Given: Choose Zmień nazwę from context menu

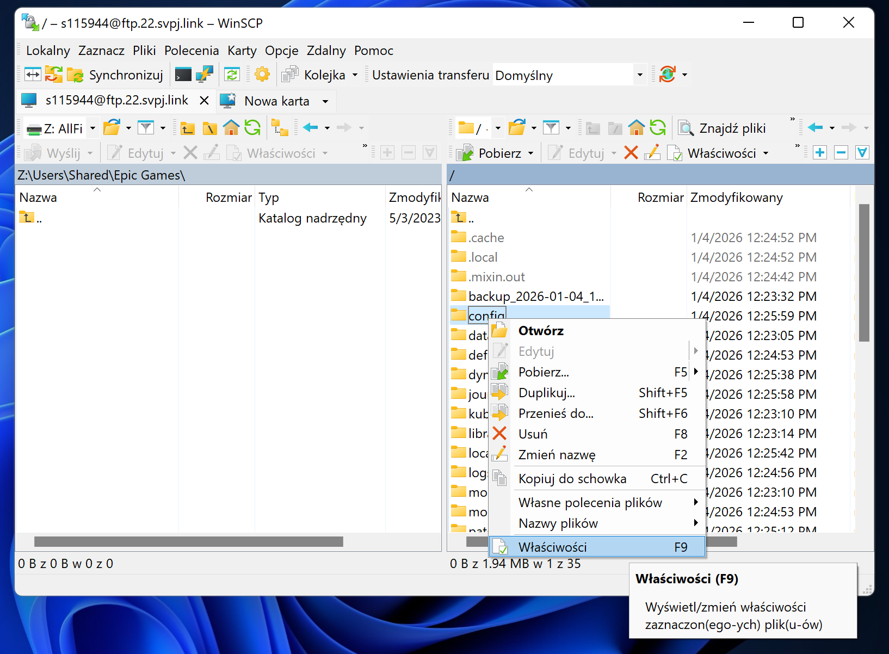Looking at the screenshot, I should pyautogui.click(x=557, y=455).
